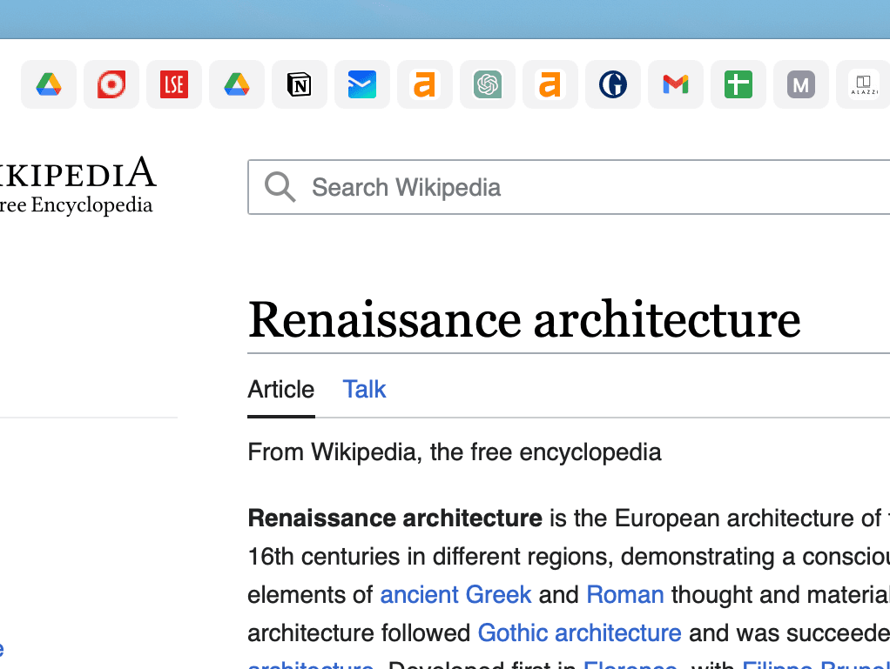Viewport: 890px width, 669px height.
Task: Click inside the Search Wikipedia field
Action: 523,187
